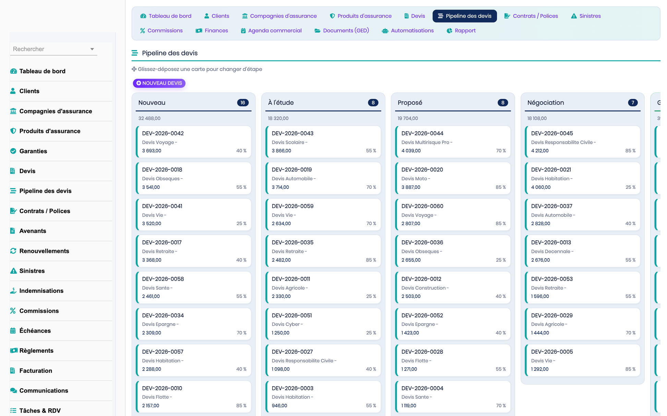Open the DEV-2026-0013 Devis Decennale card
The height and width of the screenshot is (416, 667).
583,251
